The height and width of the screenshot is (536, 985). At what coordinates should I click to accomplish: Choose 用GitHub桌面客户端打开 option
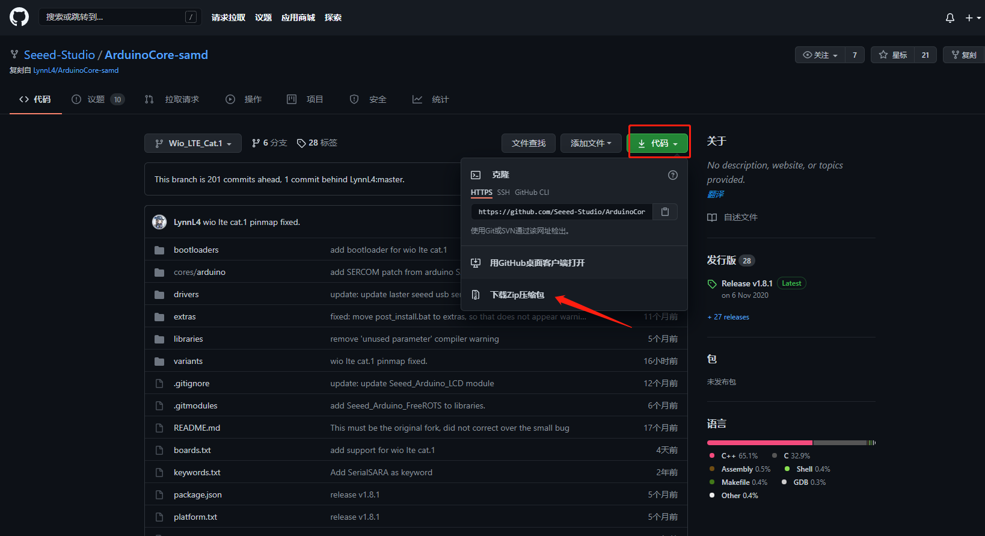coord(574,263)
